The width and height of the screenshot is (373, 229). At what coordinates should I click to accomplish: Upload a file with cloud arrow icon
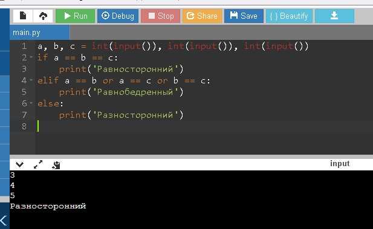(43, 16)
